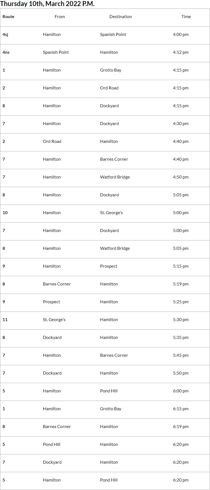Click the 5:15 pm time cell
The image size is (210, 490).
tap(180, 266)
